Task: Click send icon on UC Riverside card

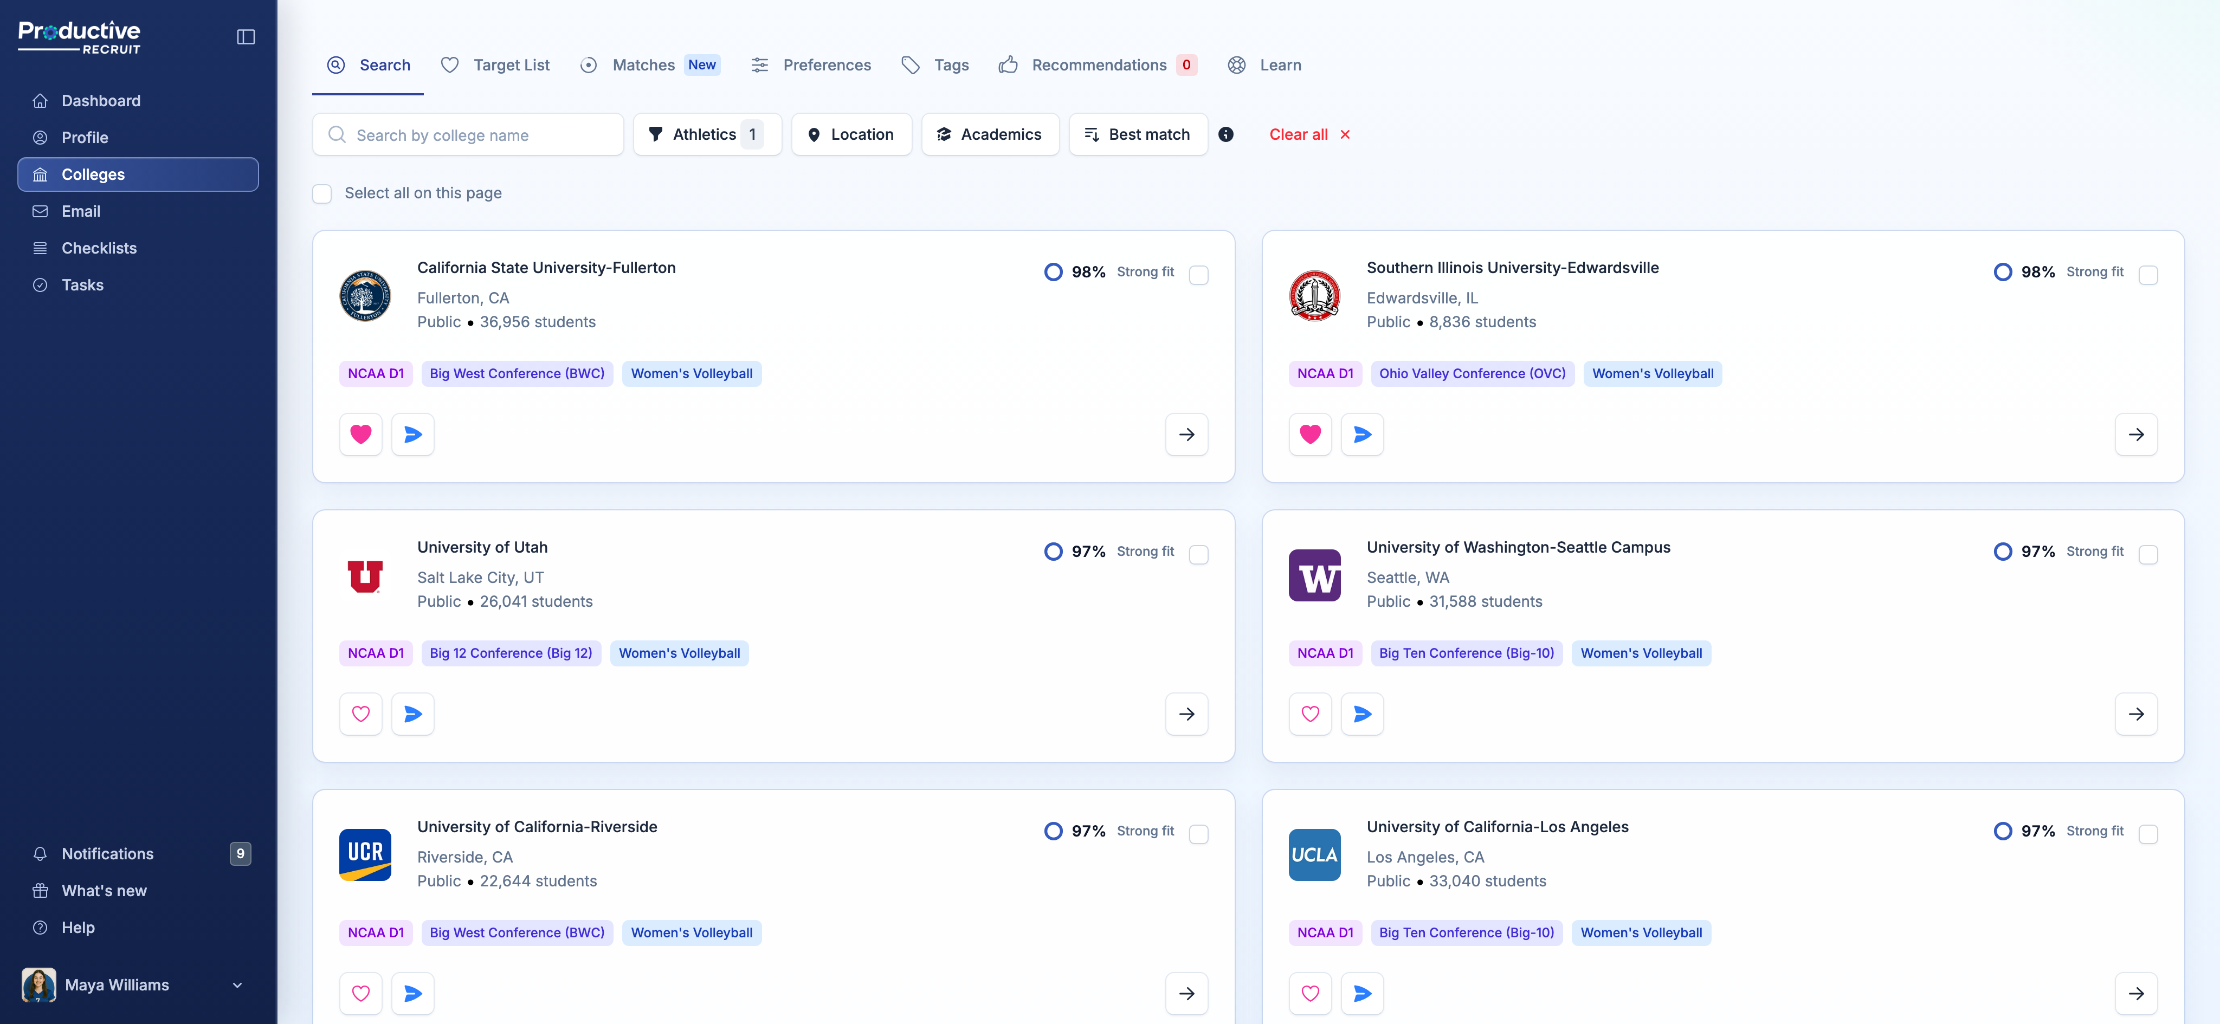Action: point(413,994)
